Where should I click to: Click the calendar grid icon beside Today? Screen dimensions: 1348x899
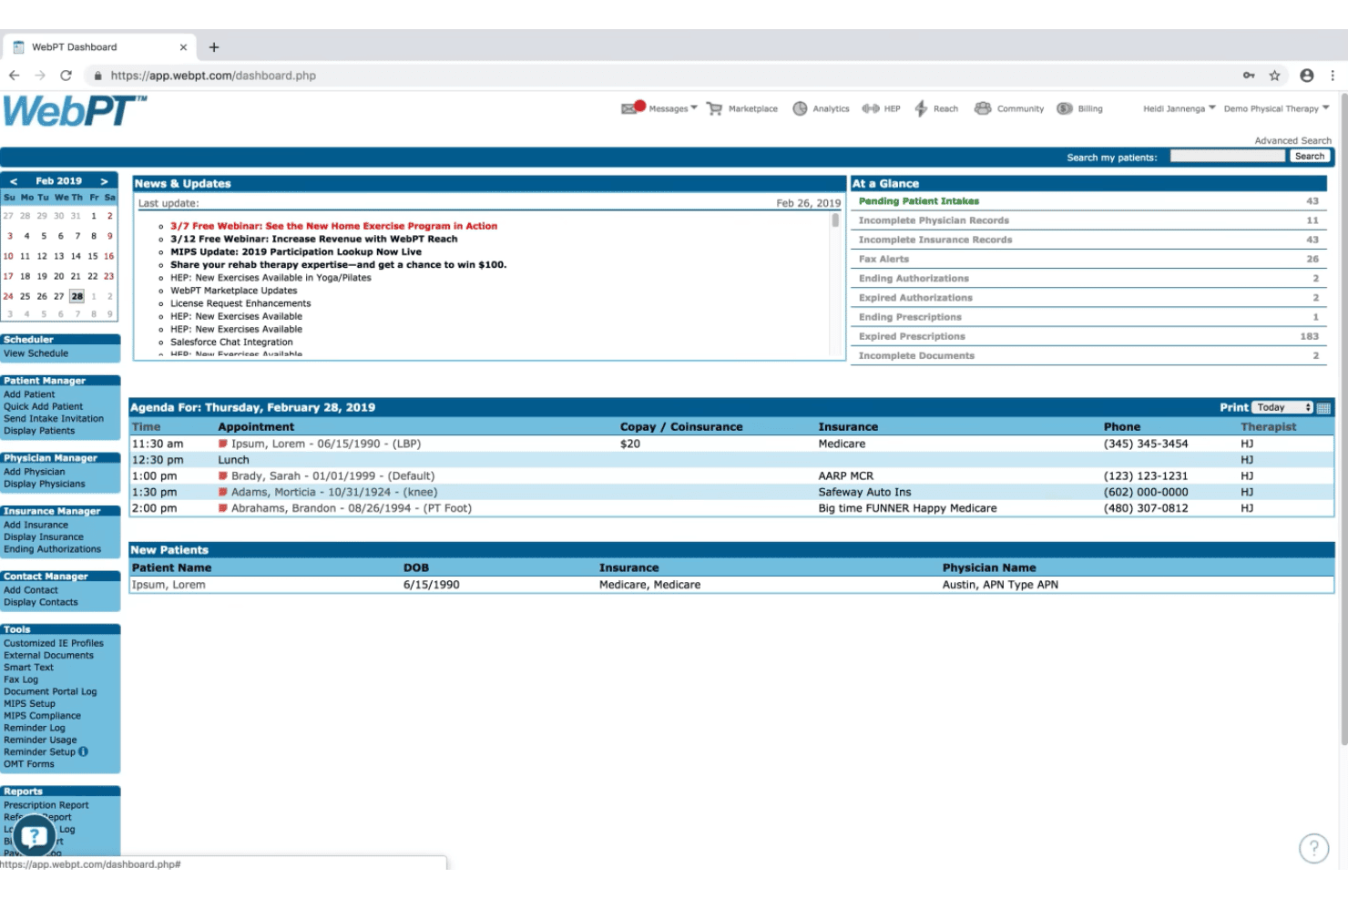tap(1323, 408)
